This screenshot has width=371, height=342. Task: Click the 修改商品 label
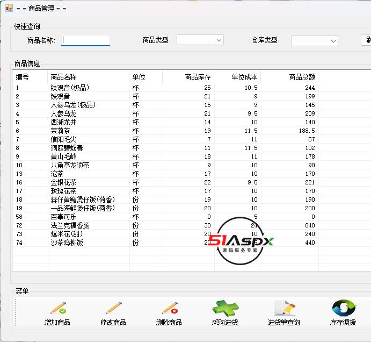(113, 322)
